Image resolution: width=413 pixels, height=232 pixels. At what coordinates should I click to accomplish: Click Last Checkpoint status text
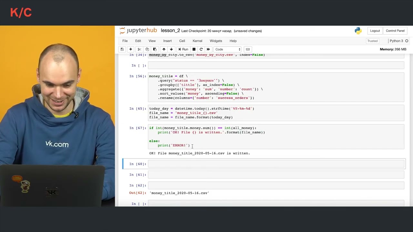pyautogui.click(x=206, y=31)
